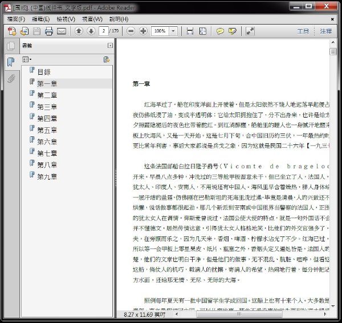Click the horizontal scrollbar left arrow
The image size is (342, 323).
[177, 314]
